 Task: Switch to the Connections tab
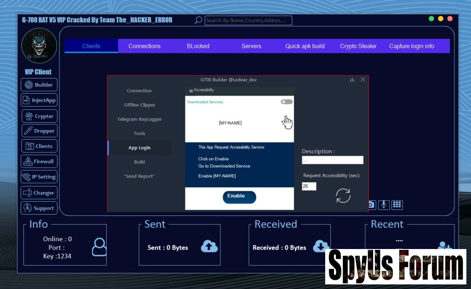144,46
